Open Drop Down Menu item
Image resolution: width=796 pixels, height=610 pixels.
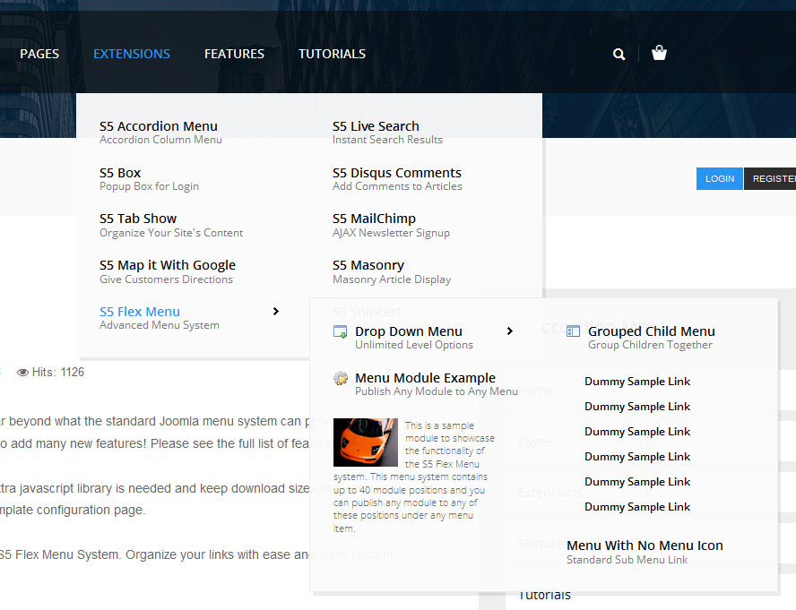point(409,331)
